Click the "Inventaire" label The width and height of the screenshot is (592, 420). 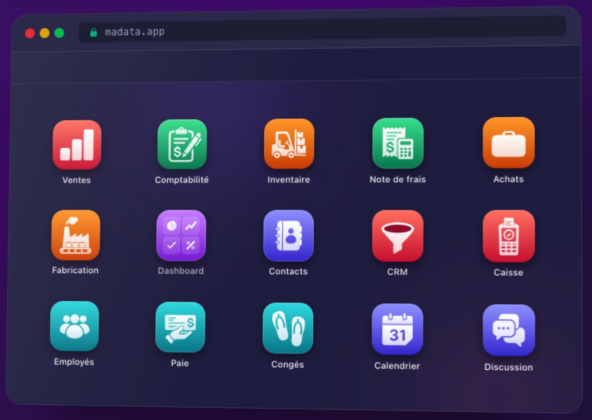[289, 180]
